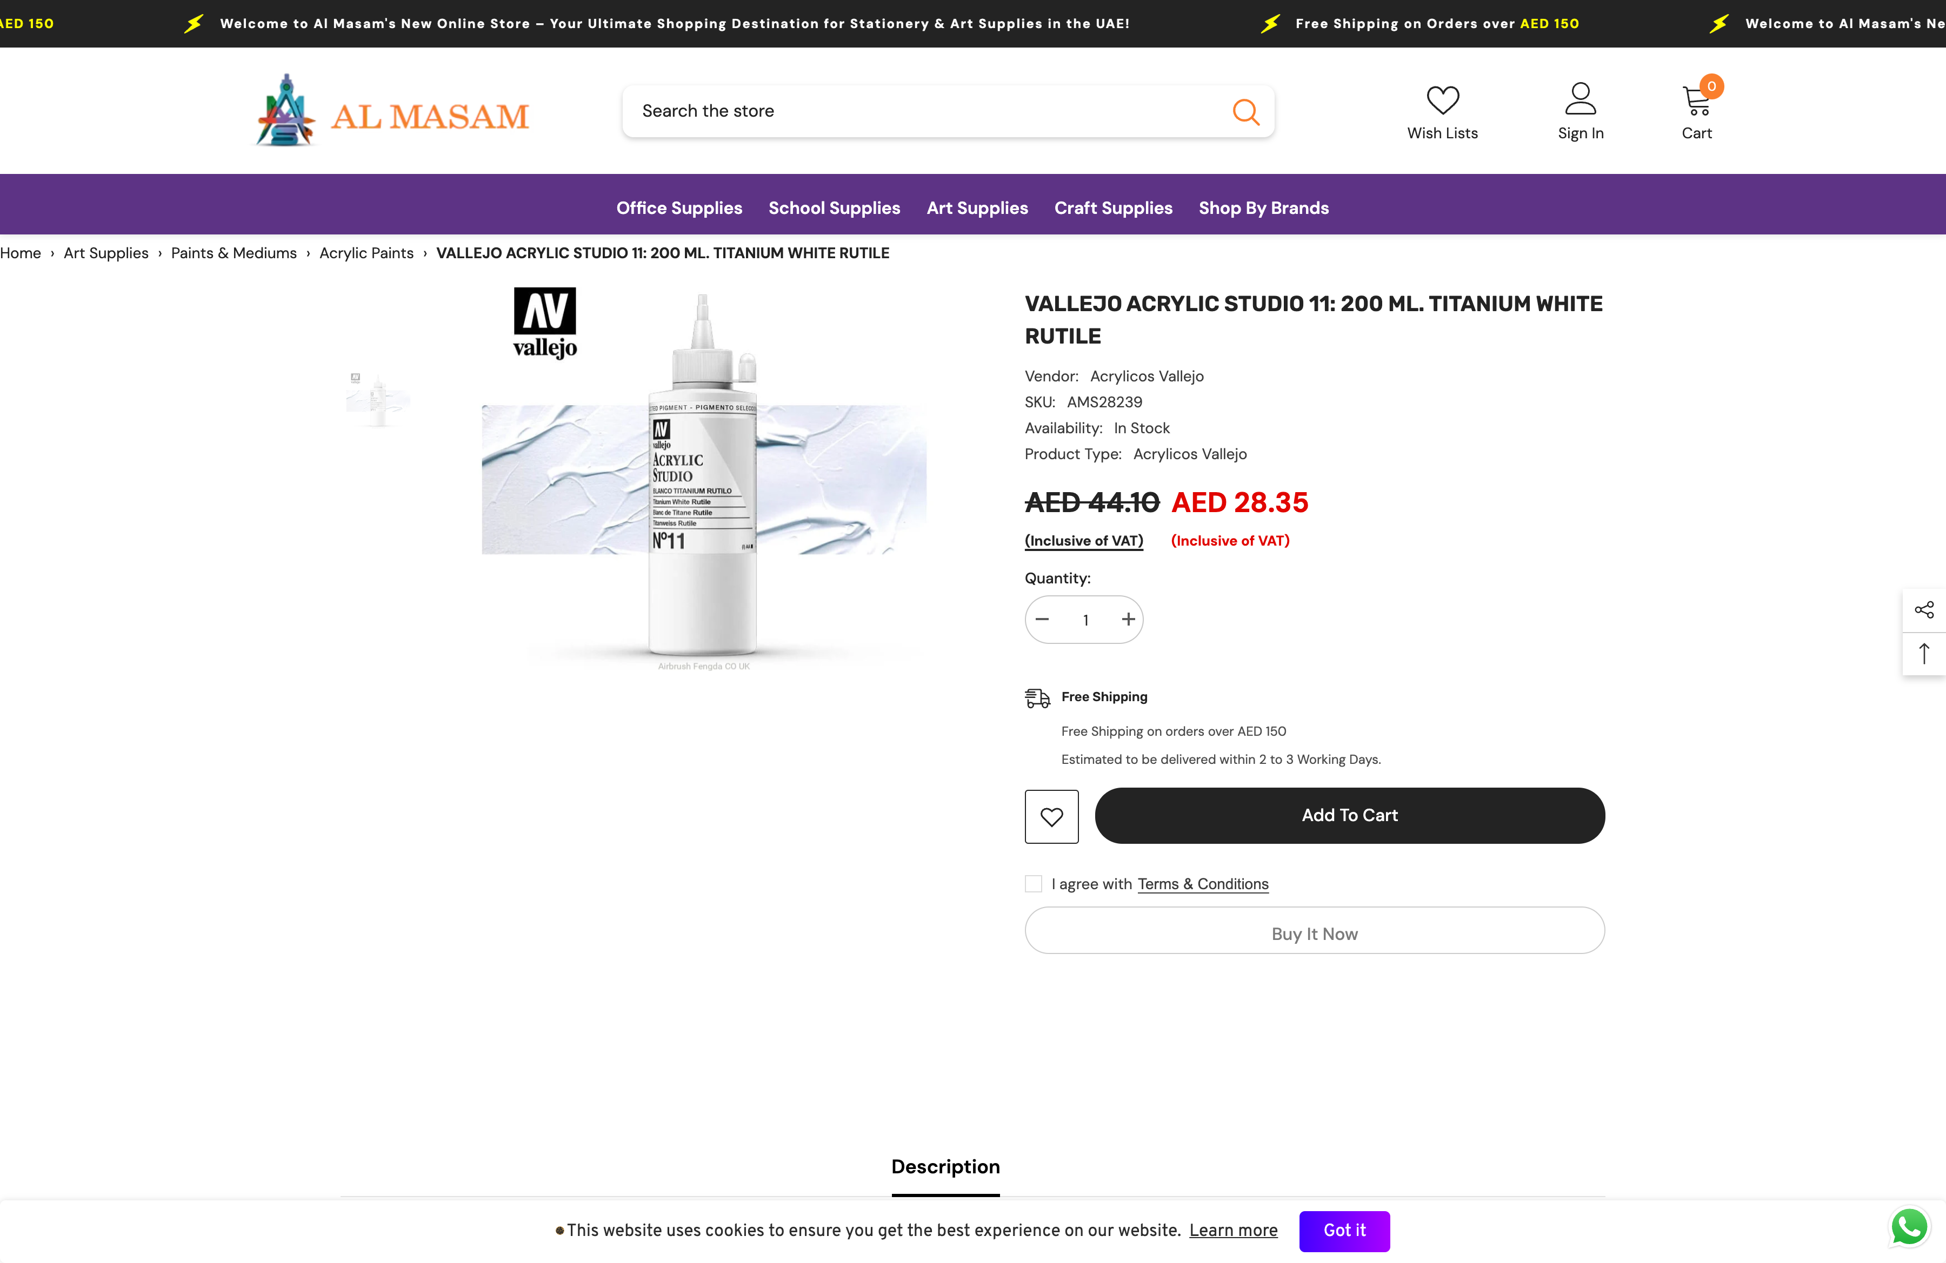The image size is (1946, 1263).
Task: Switch to the Description tab
Action: click(945, 1167)
